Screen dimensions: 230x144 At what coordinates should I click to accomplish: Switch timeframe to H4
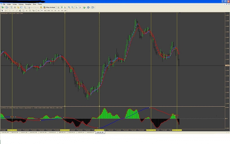tap(55, 11)
